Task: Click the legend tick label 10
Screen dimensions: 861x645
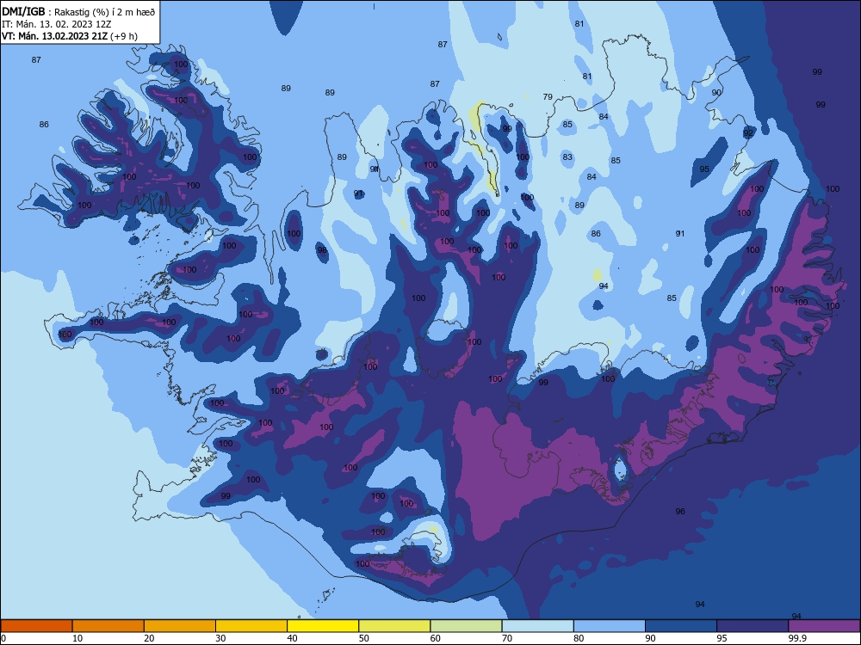Action: [77, 638]
